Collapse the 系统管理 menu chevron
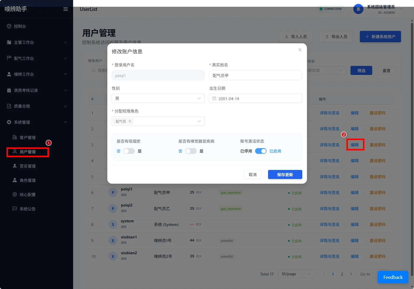The height and width of the screenshot is (289, 414). pyautogui.click(x=65, y=122)
